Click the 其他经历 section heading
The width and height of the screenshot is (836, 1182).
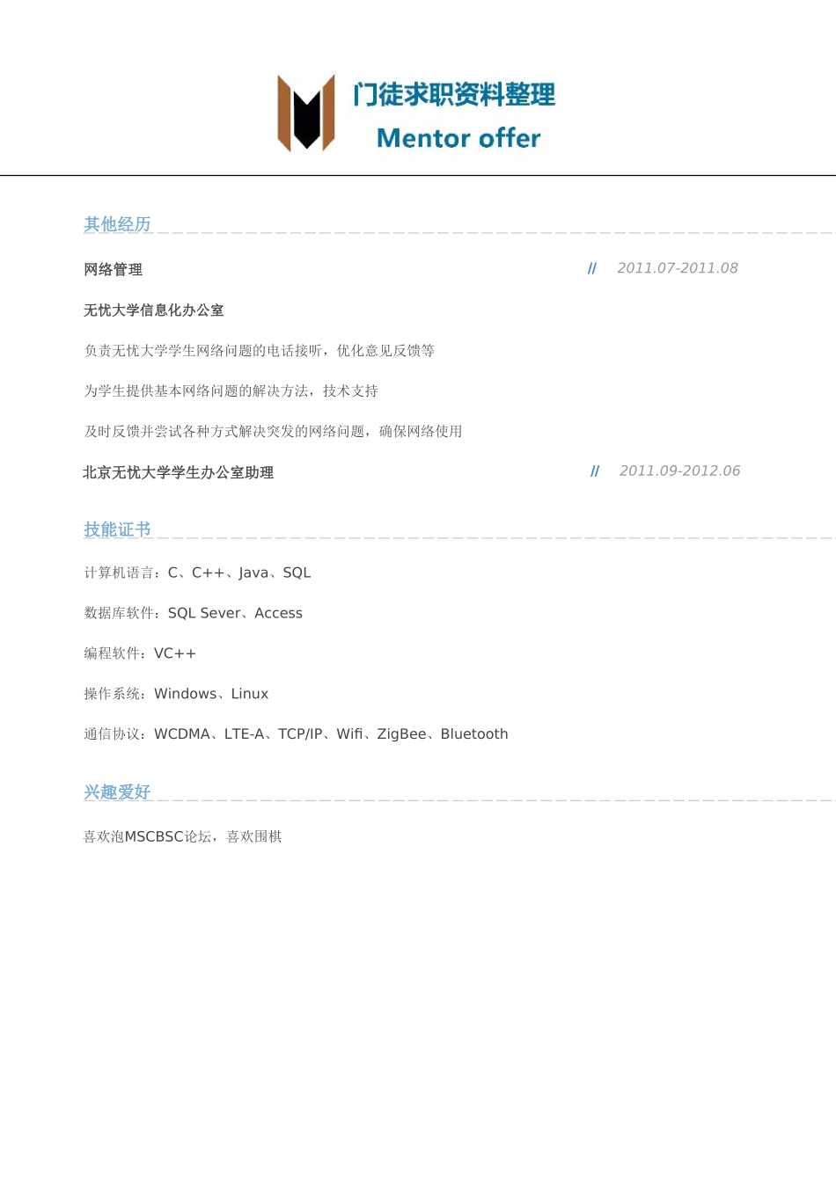coord(117,225)
